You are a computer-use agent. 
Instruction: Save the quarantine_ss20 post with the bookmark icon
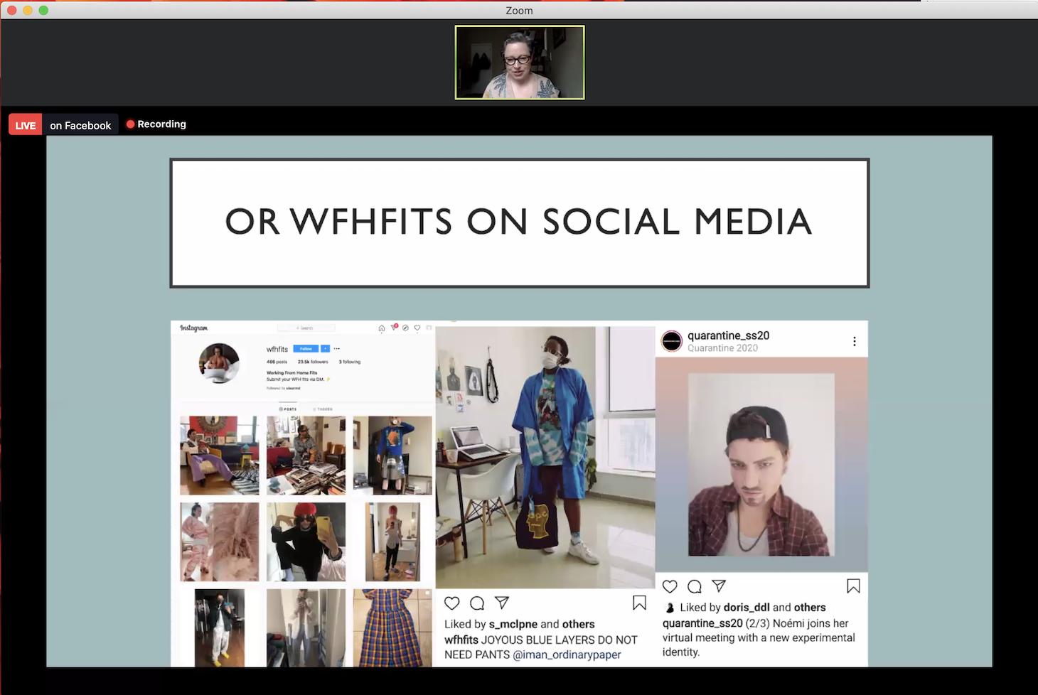click(853, 586)
